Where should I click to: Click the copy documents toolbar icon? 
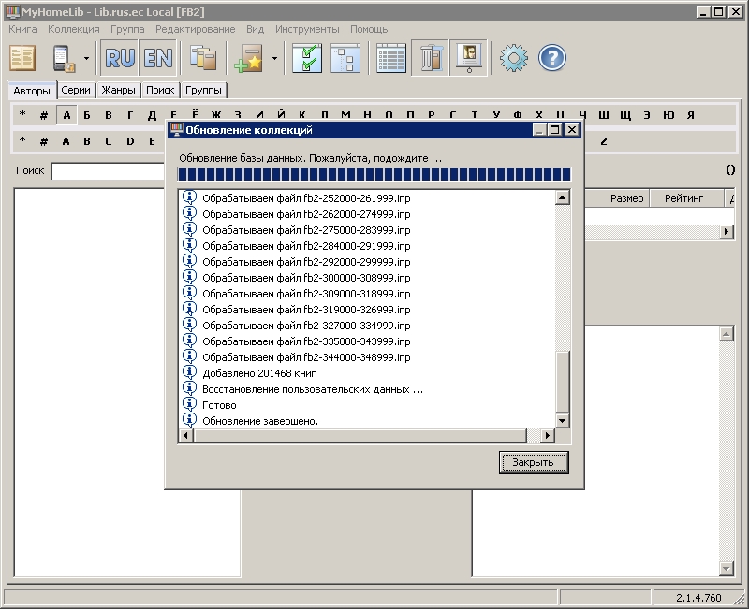click(202, 58)
